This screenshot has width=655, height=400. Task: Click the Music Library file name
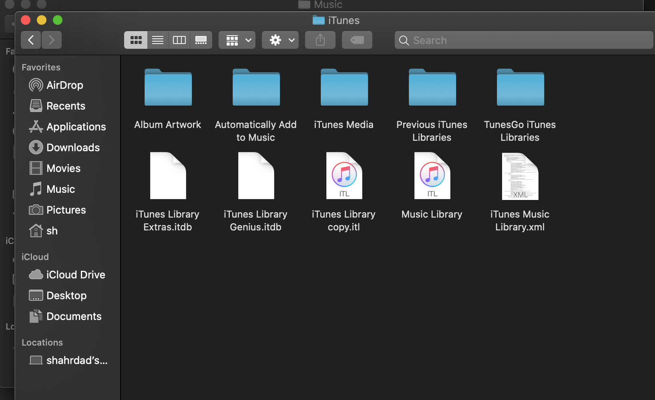tap(432, 214)
